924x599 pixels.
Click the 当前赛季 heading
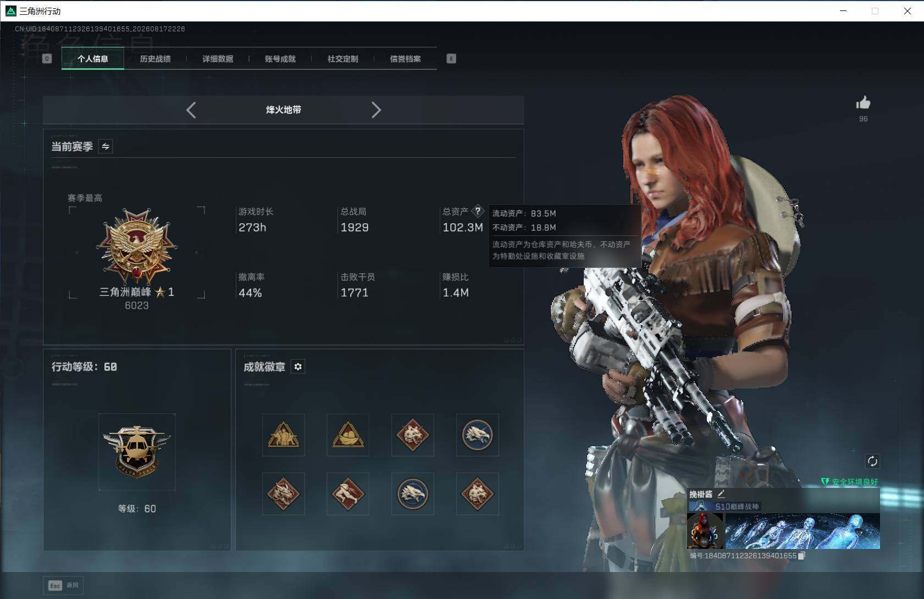pyautogui.click(x=72, y=146)
